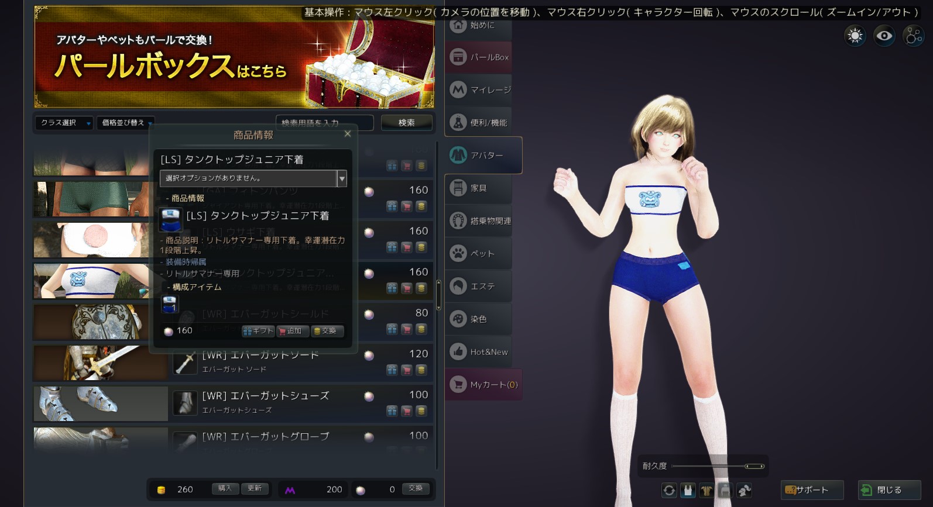Click ギフト button in 商品情報 popup

258,331
